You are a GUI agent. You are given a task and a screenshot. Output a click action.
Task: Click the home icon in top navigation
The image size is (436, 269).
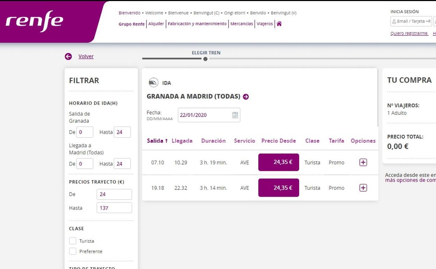[279, 24]
